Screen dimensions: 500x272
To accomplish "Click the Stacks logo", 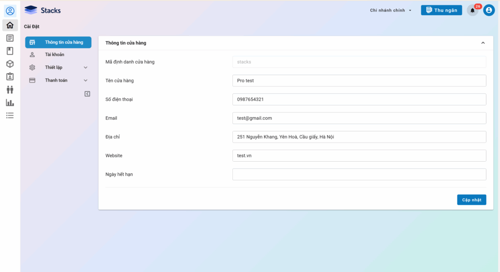I will pos(43,10).
